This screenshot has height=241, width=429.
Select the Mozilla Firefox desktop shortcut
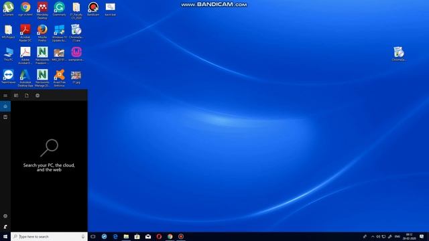[42, 33]
